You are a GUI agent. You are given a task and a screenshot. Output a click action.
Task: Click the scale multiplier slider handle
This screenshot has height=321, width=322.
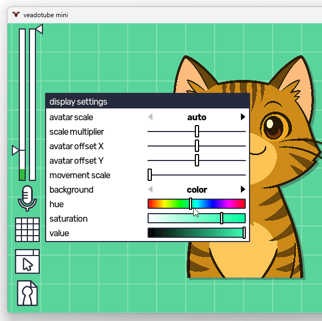[x=197, y=132]
